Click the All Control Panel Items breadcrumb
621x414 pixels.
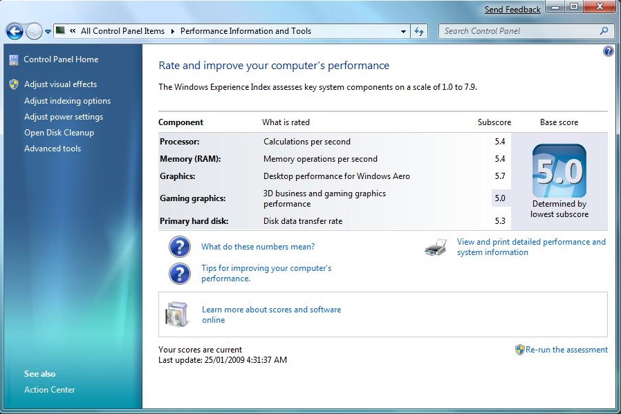coord(122,31)
